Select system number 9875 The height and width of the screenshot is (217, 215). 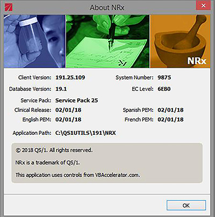coord(164,77)
